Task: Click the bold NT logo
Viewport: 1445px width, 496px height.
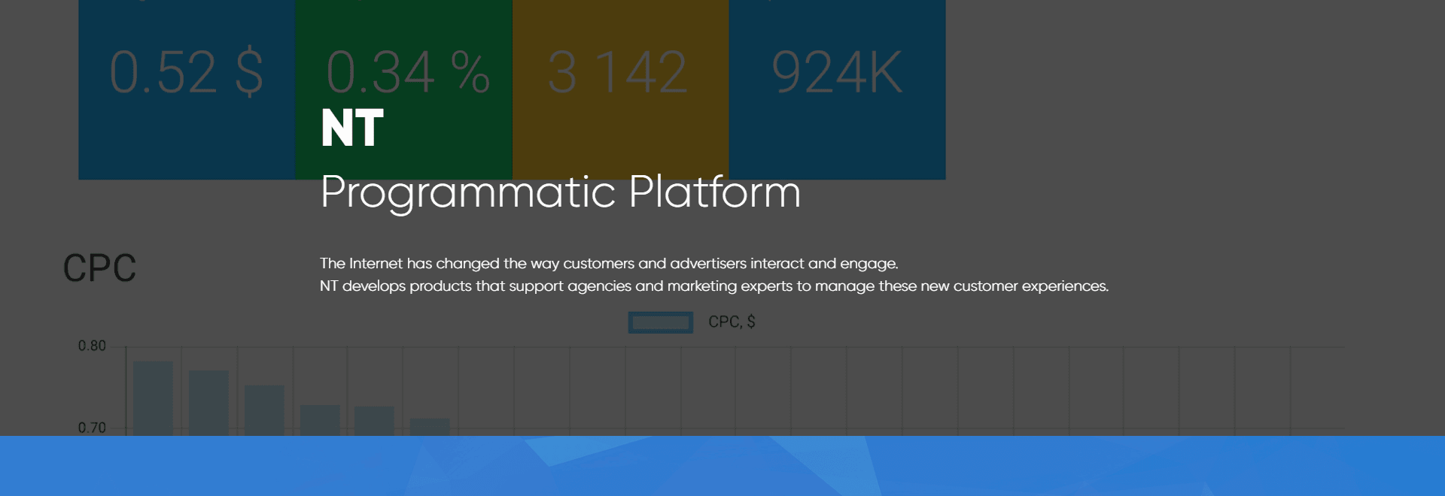Action: click(x=352, y=128)
